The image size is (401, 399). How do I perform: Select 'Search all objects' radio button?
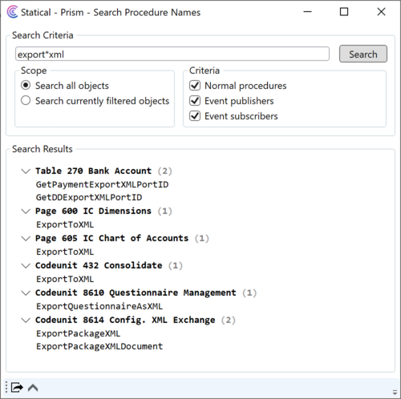(x=26, y=86)
